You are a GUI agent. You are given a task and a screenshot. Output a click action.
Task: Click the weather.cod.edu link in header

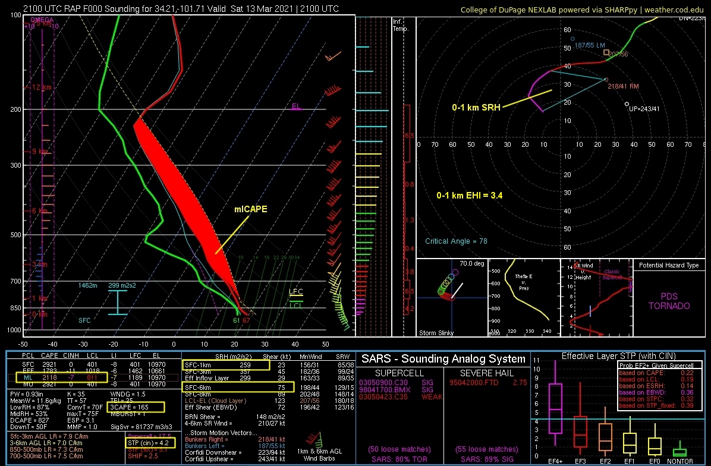674,10
